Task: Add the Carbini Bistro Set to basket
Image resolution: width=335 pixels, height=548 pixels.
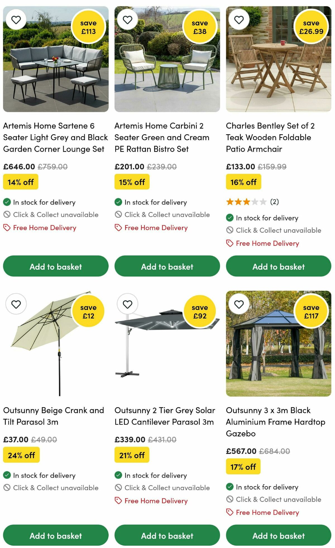Action: 167,266
